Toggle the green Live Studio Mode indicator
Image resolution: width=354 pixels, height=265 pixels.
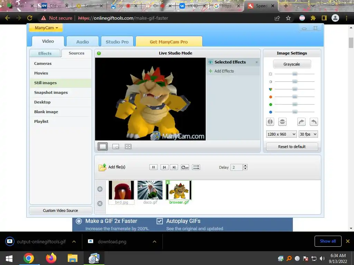[x=99, y=53]
